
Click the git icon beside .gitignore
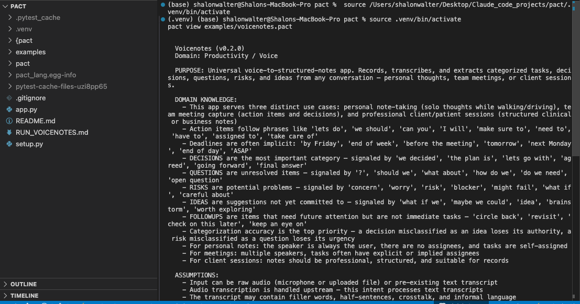pos(8,98)
